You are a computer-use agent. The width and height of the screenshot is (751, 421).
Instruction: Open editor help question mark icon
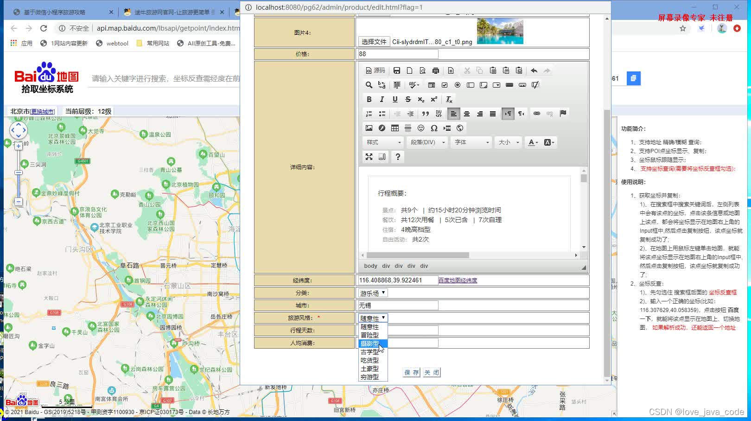[x=397, y=157]
